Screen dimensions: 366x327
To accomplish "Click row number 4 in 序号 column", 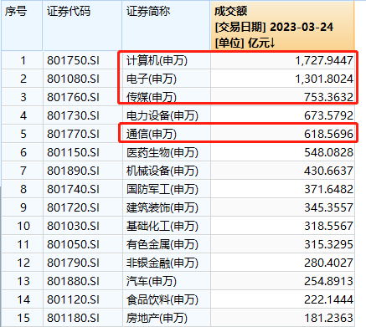I will [23, 115].
